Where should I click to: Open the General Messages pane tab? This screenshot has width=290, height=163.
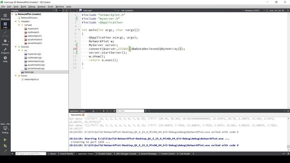point(148,154)
